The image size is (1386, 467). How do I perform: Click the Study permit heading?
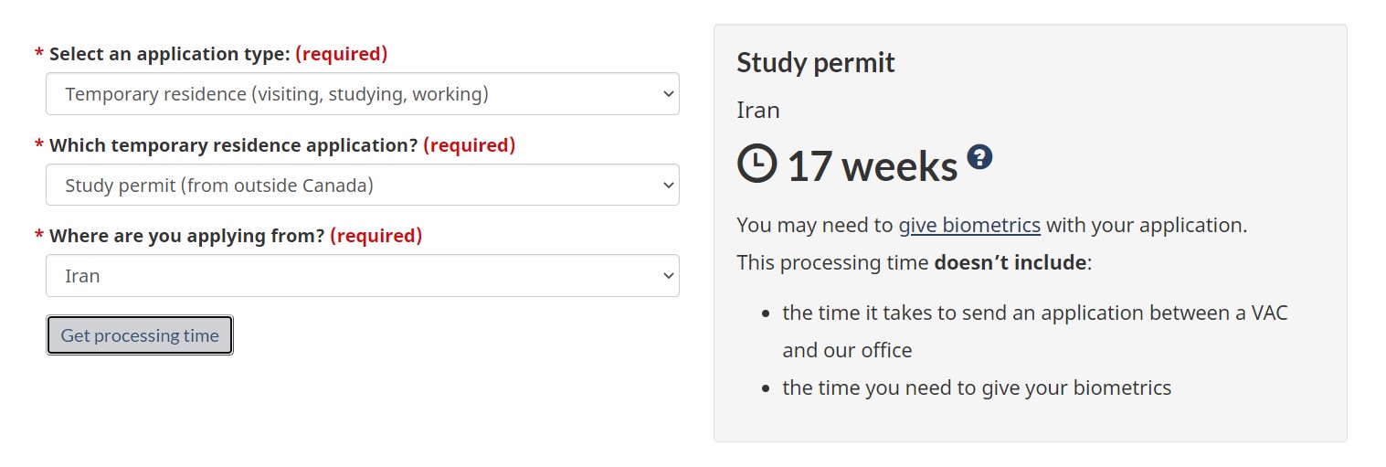[816, 63]
